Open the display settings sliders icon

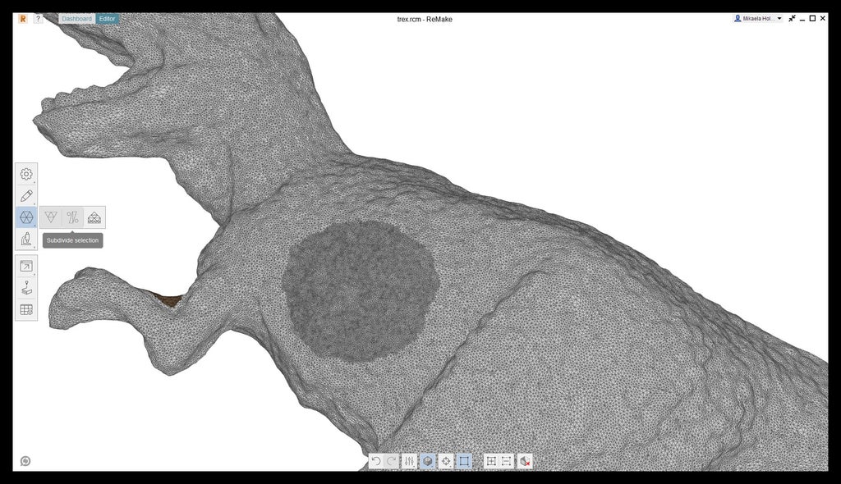coord(409,461)
